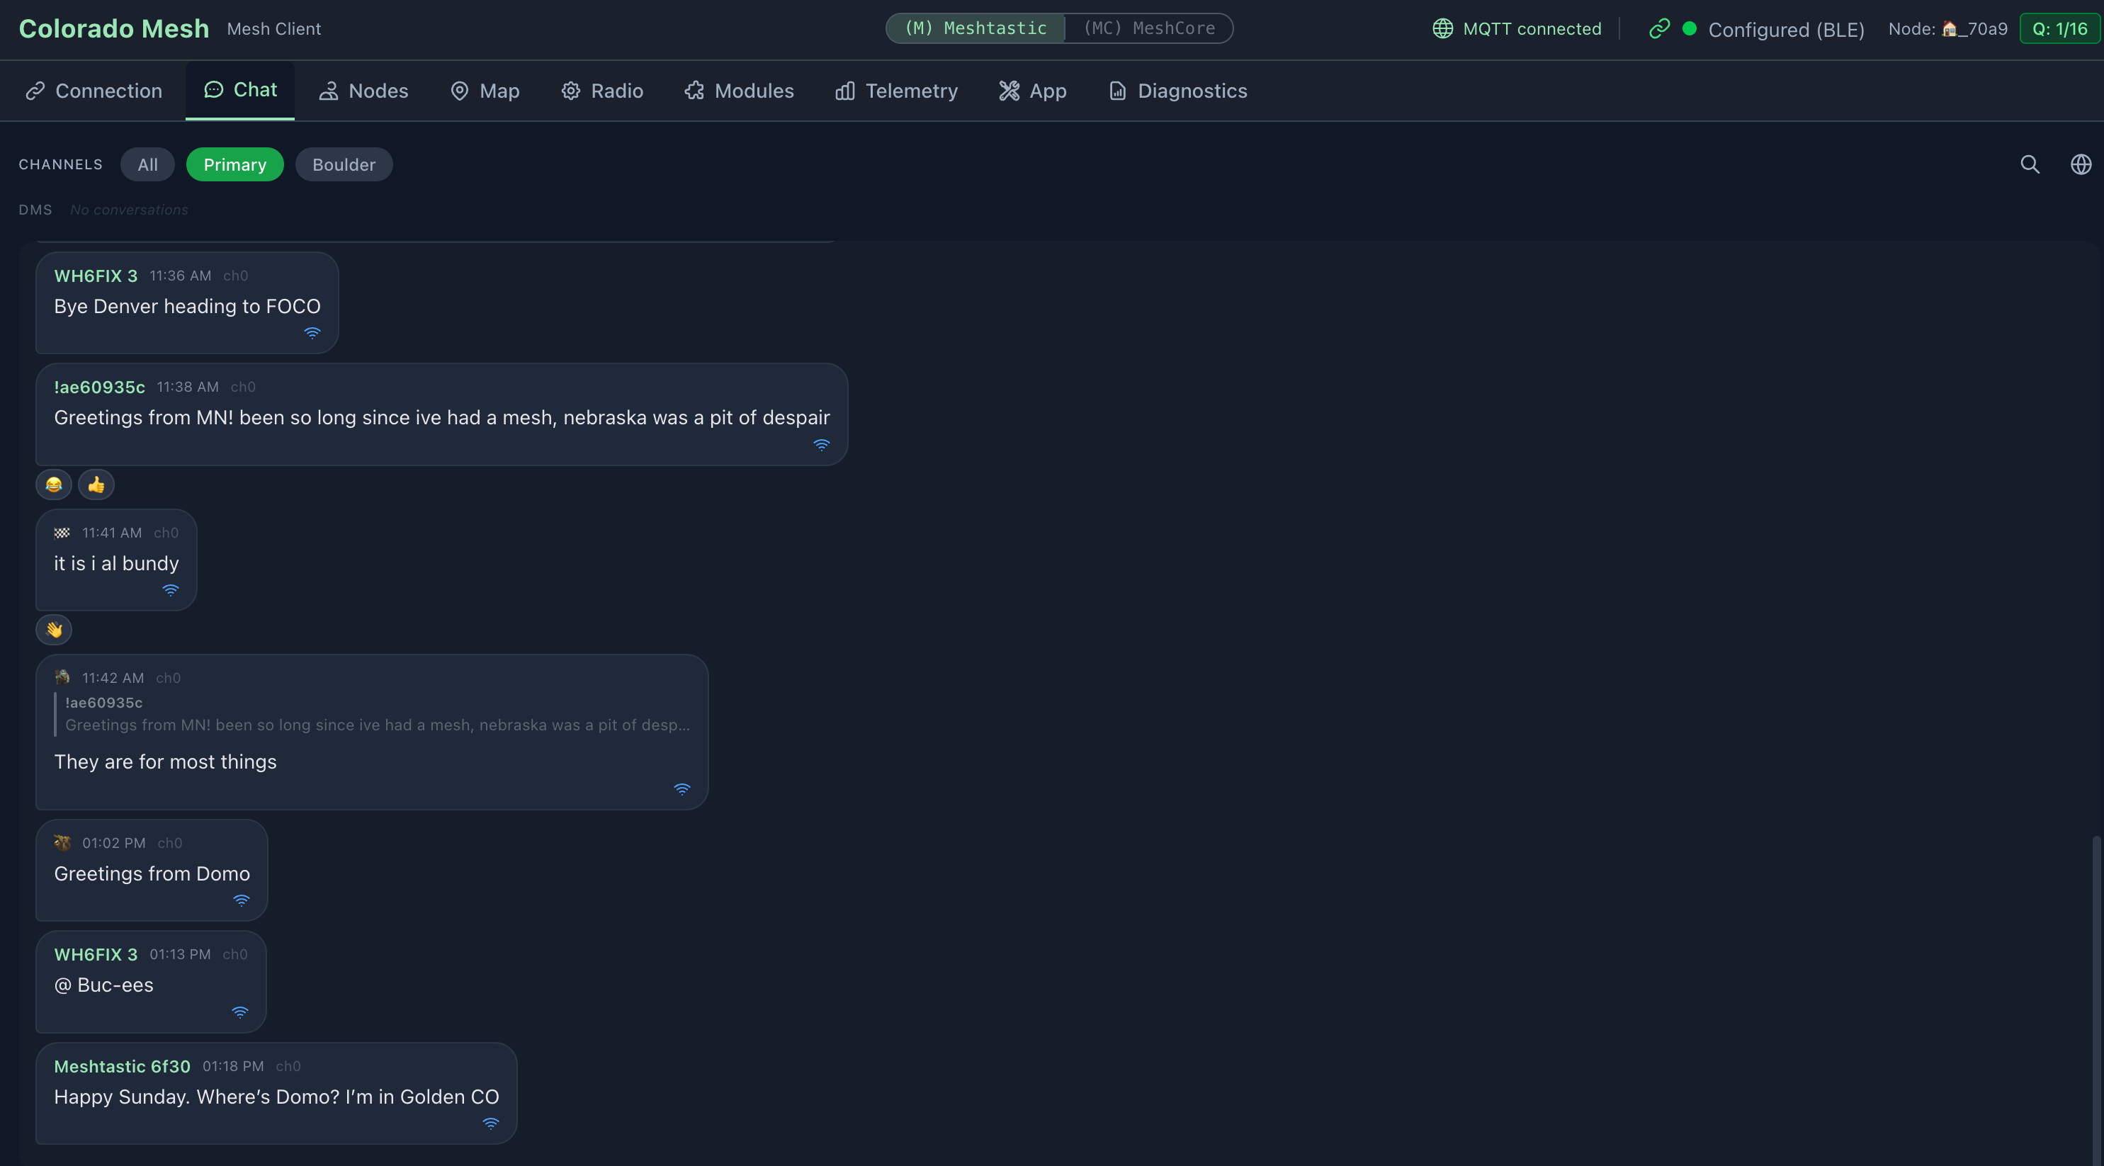Switch to the MeshCore protocol
Viewport: 2104px width, 1166px height.
1148,28
